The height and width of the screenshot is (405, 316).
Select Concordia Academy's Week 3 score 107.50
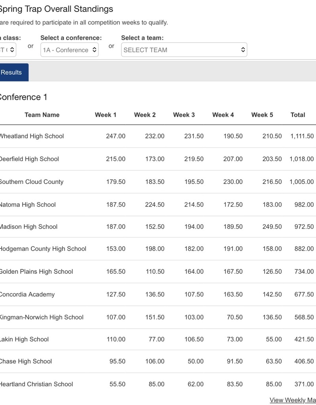tap(194, 294)
